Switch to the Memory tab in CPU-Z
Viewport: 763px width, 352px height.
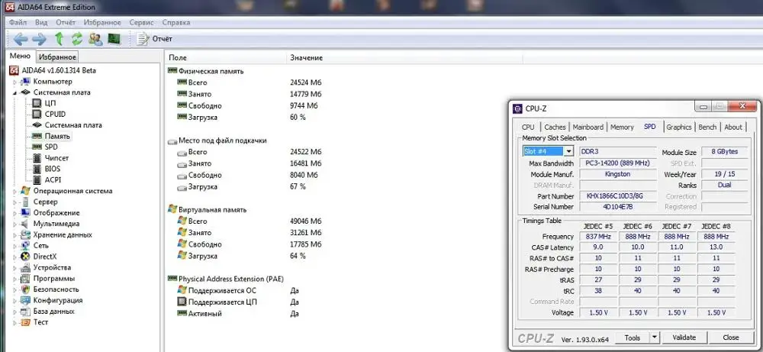[622, 127]
